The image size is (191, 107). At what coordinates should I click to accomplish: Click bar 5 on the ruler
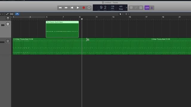point(47,17)
